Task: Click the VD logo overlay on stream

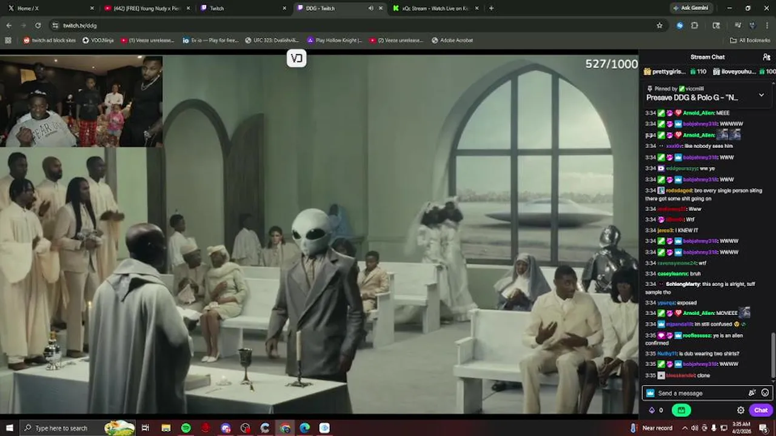Action: 296,58
